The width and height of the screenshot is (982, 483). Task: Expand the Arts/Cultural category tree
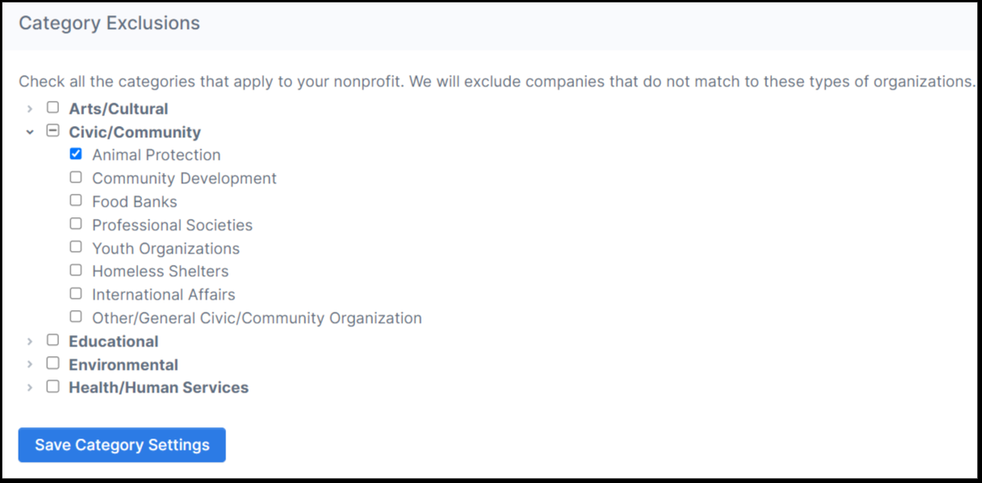(x=30, y=107)
